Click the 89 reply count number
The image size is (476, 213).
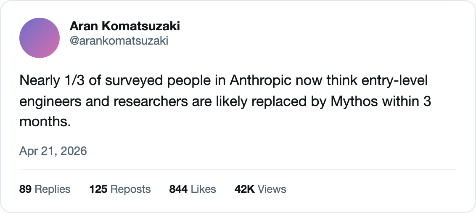pos(25,189)
